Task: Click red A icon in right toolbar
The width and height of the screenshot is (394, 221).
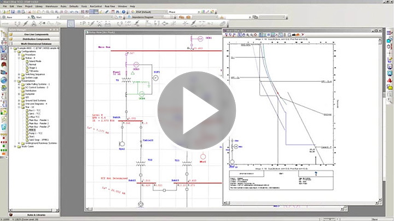Action: pos(390,81)
